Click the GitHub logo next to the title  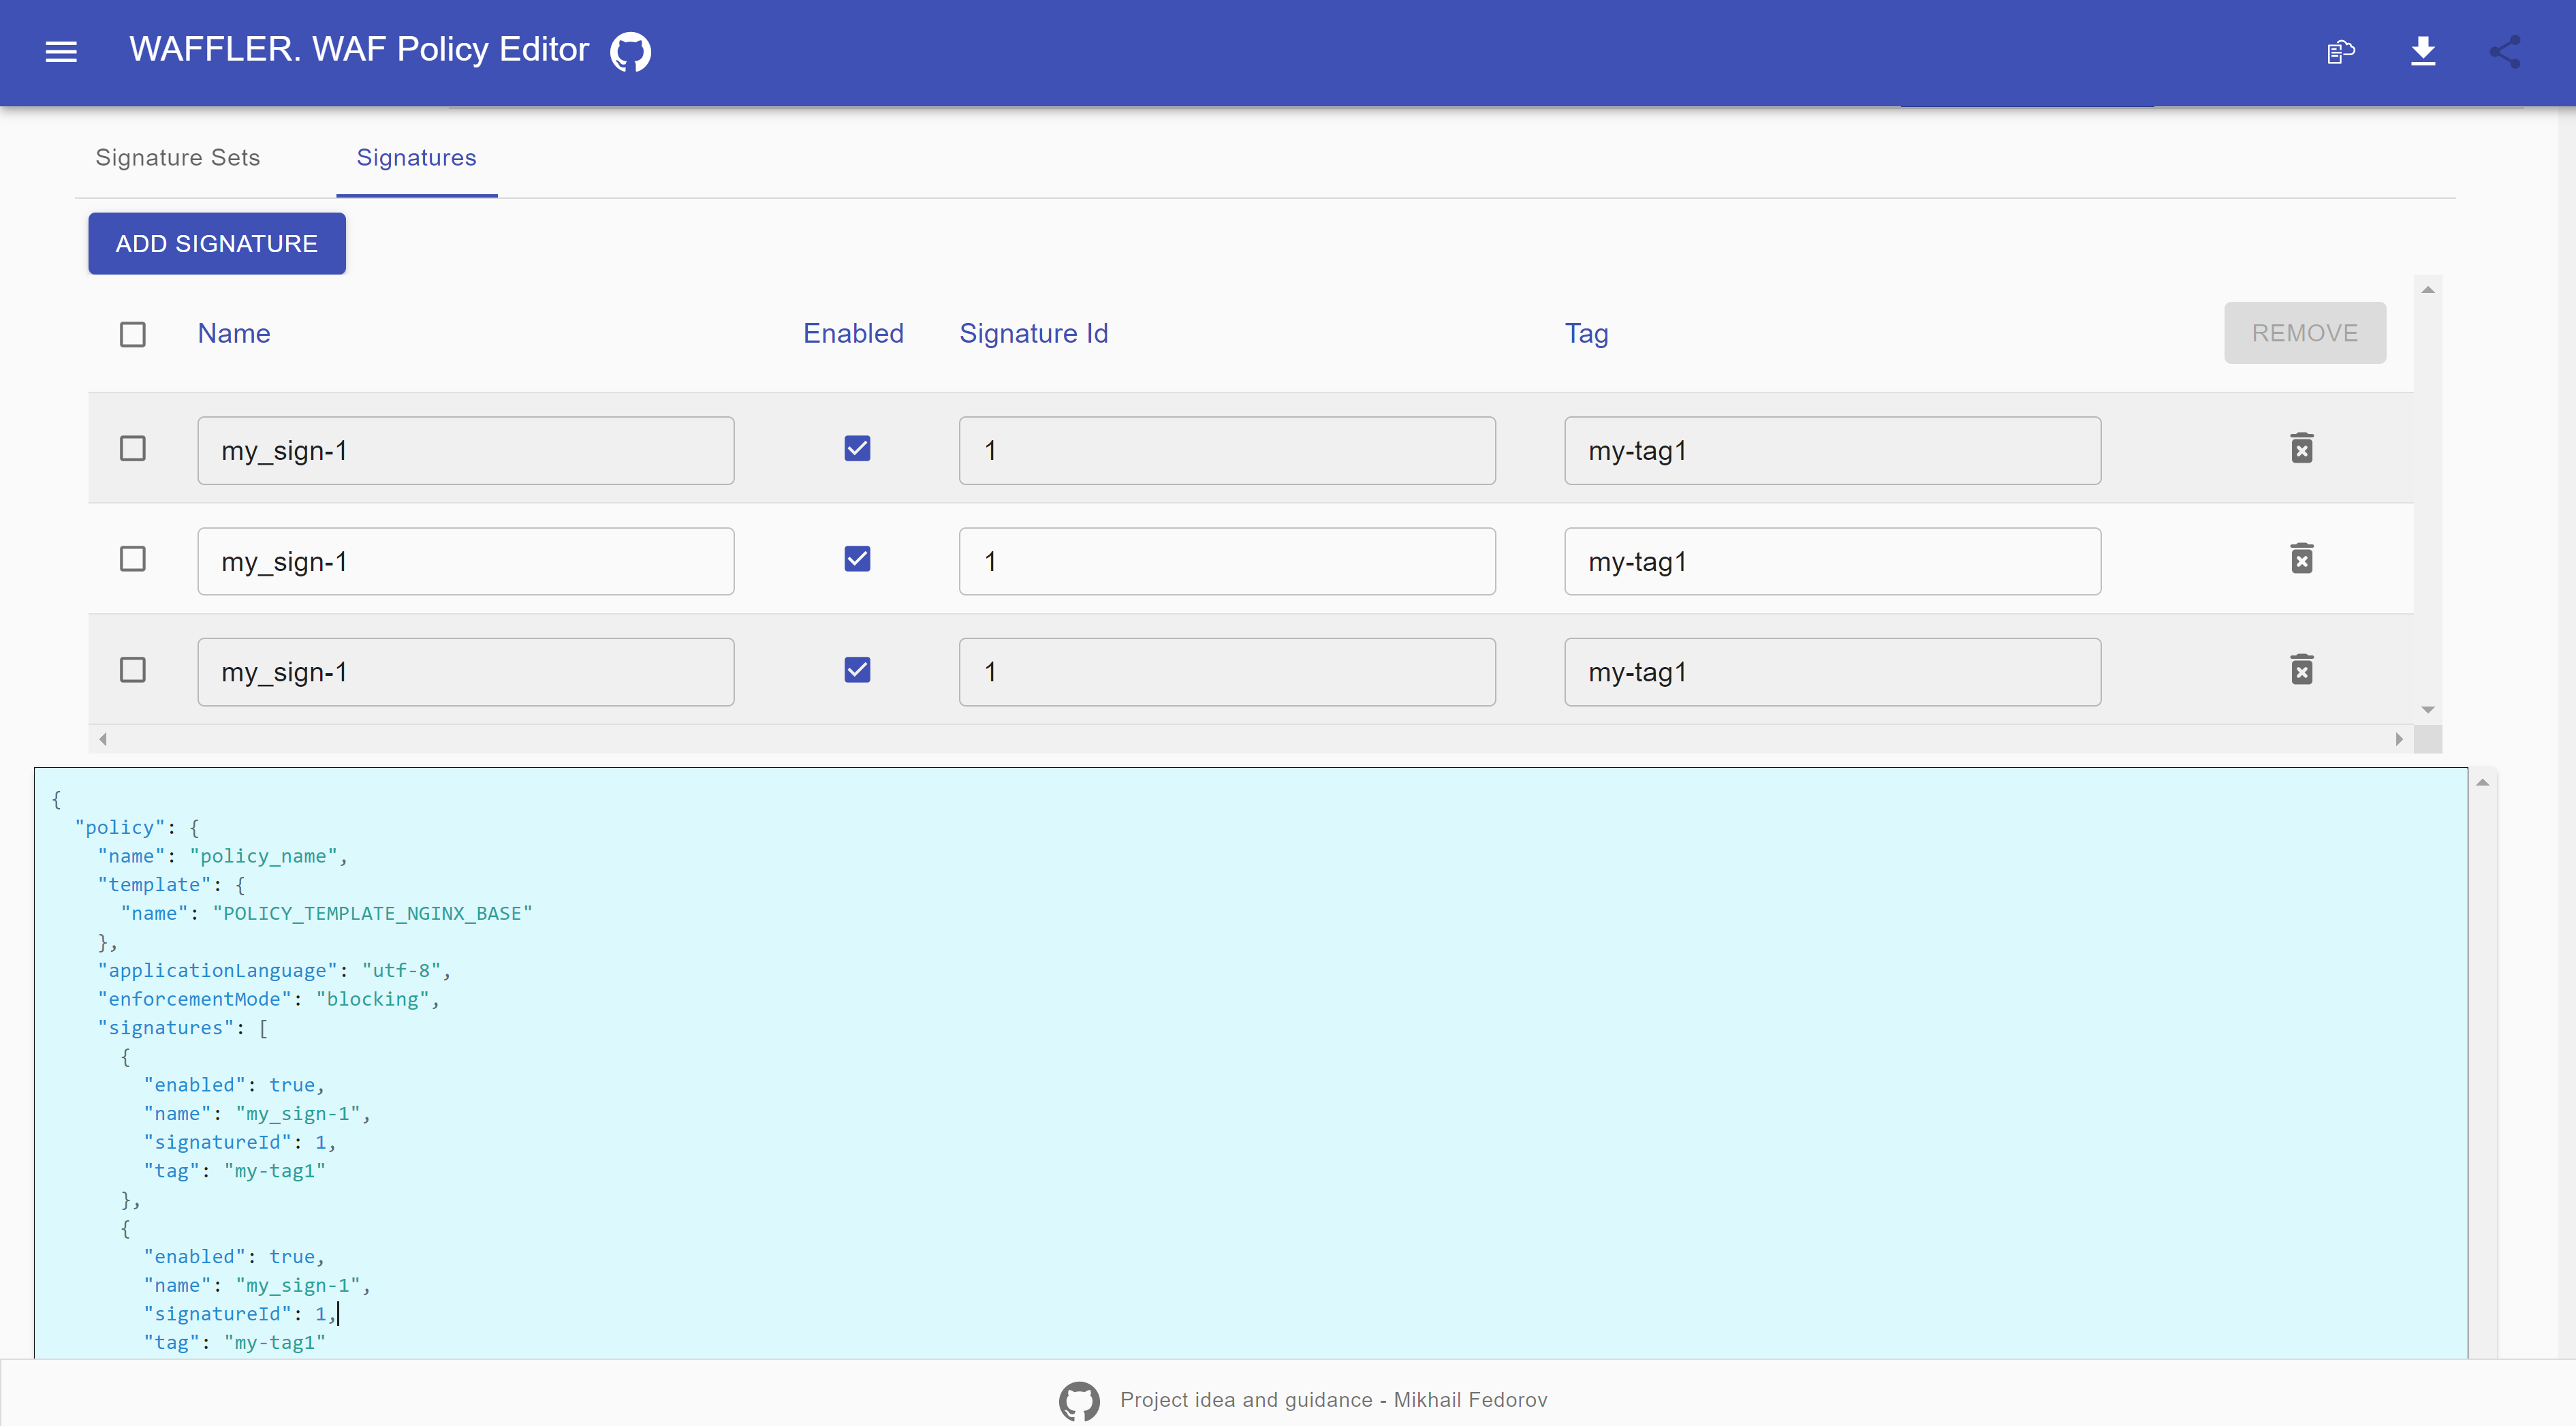click(630, 51)
